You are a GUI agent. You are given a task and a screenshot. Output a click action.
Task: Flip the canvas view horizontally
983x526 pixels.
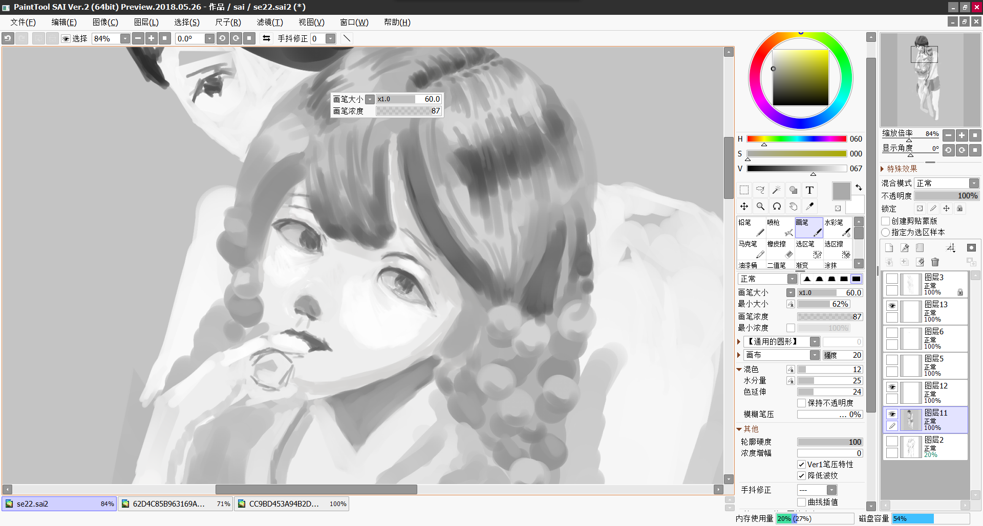266,38
